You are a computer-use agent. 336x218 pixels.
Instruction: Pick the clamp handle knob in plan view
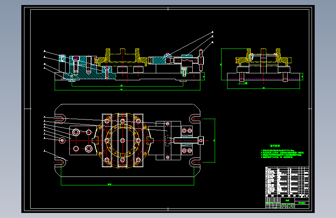coord(201,140)
